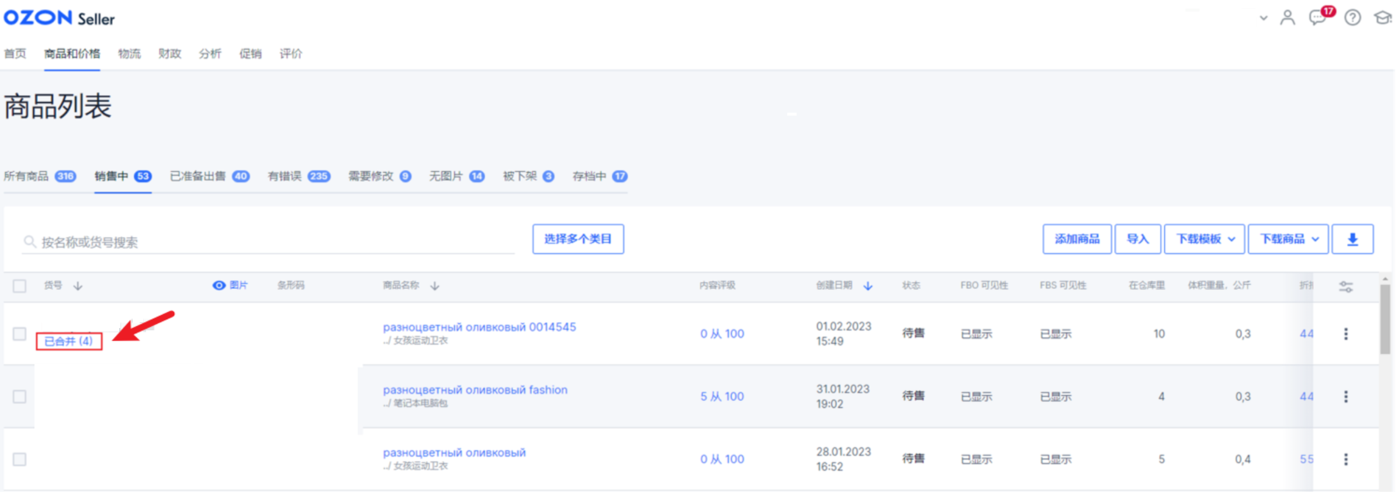Image resolution: width=1398 pixels, height=492 pixels.
Task: Check the box for the 0014545 product row
Action: [20, 334]
